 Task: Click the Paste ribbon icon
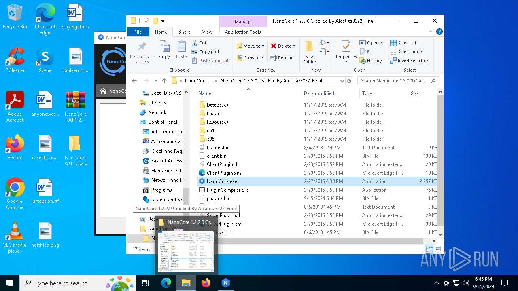[x=181, y=50]
